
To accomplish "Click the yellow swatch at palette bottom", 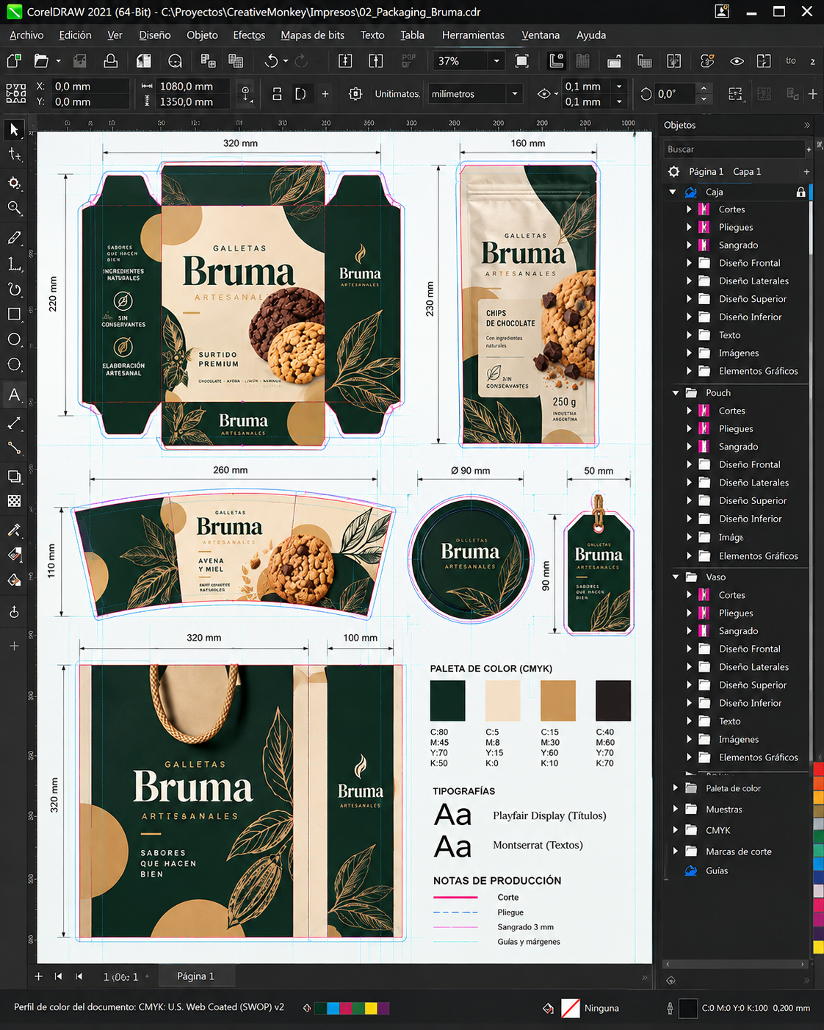I will [818, 948].
